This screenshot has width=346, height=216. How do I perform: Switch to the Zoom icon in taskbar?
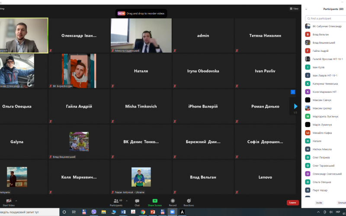pos(172,212)
